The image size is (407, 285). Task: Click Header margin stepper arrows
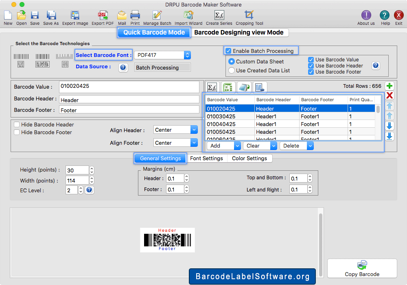pyautogui.click(x=186, y=178)
